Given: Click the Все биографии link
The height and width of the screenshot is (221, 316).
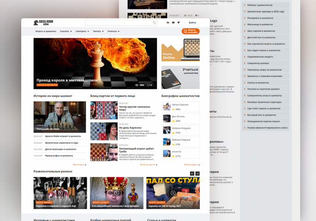Looking at the screenshot, I should [x=192, y=165].
